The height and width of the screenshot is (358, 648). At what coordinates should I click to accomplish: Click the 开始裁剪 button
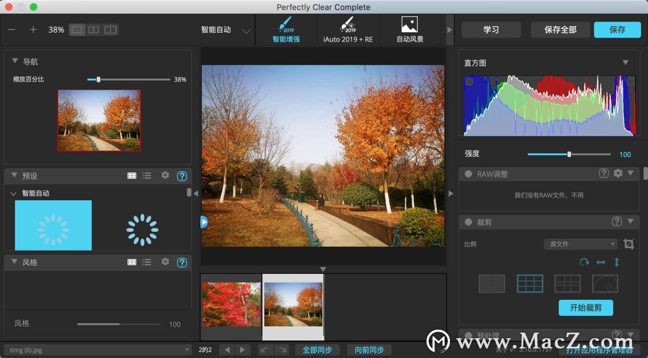point(585,308)
